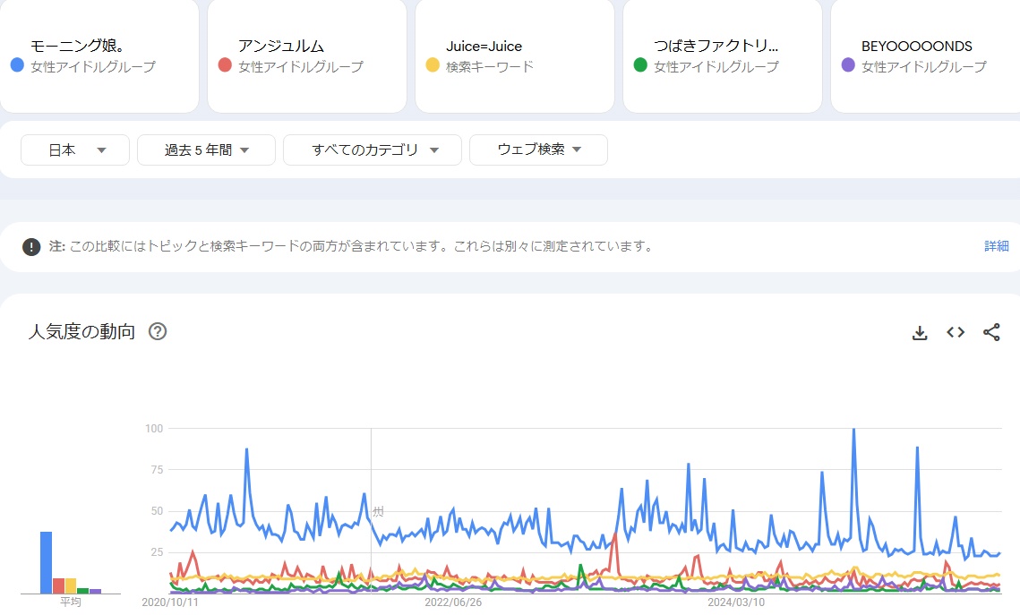The height and width of the screenshot is (615, 1020).
Task: Click the red dot for アンジュルム
Action: 225,65
